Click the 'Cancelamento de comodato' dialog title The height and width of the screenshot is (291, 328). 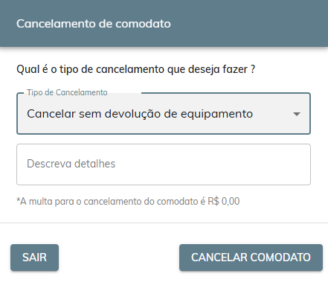tap(94, 24)
